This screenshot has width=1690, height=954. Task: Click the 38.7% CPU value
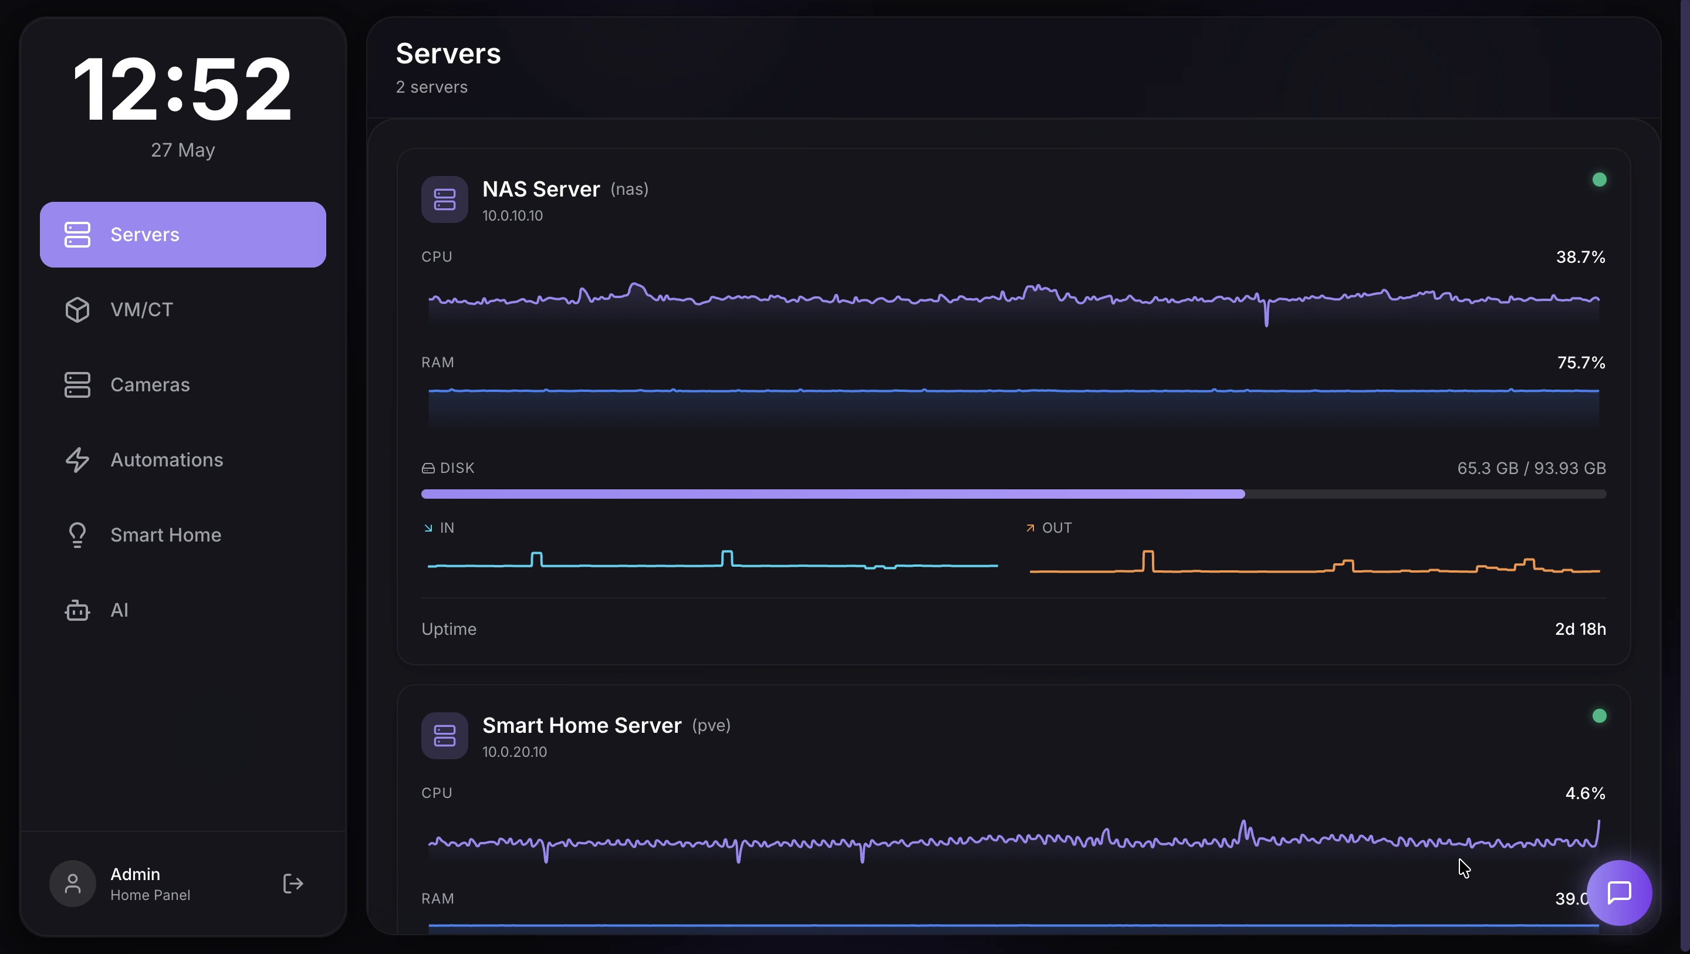click(1580, 256)
